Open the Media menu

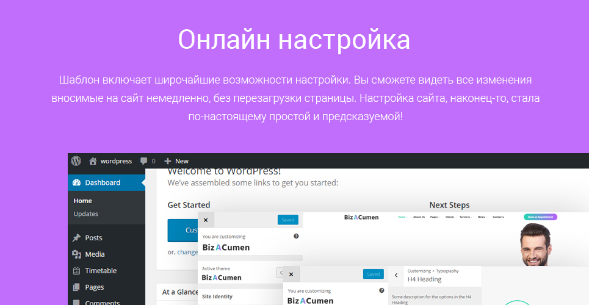click(x=95, y=254)
